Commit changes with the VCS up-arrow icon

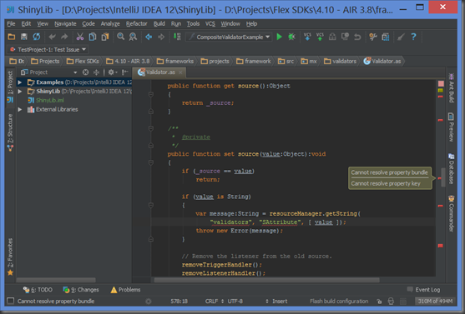click(x=320, y=37)
